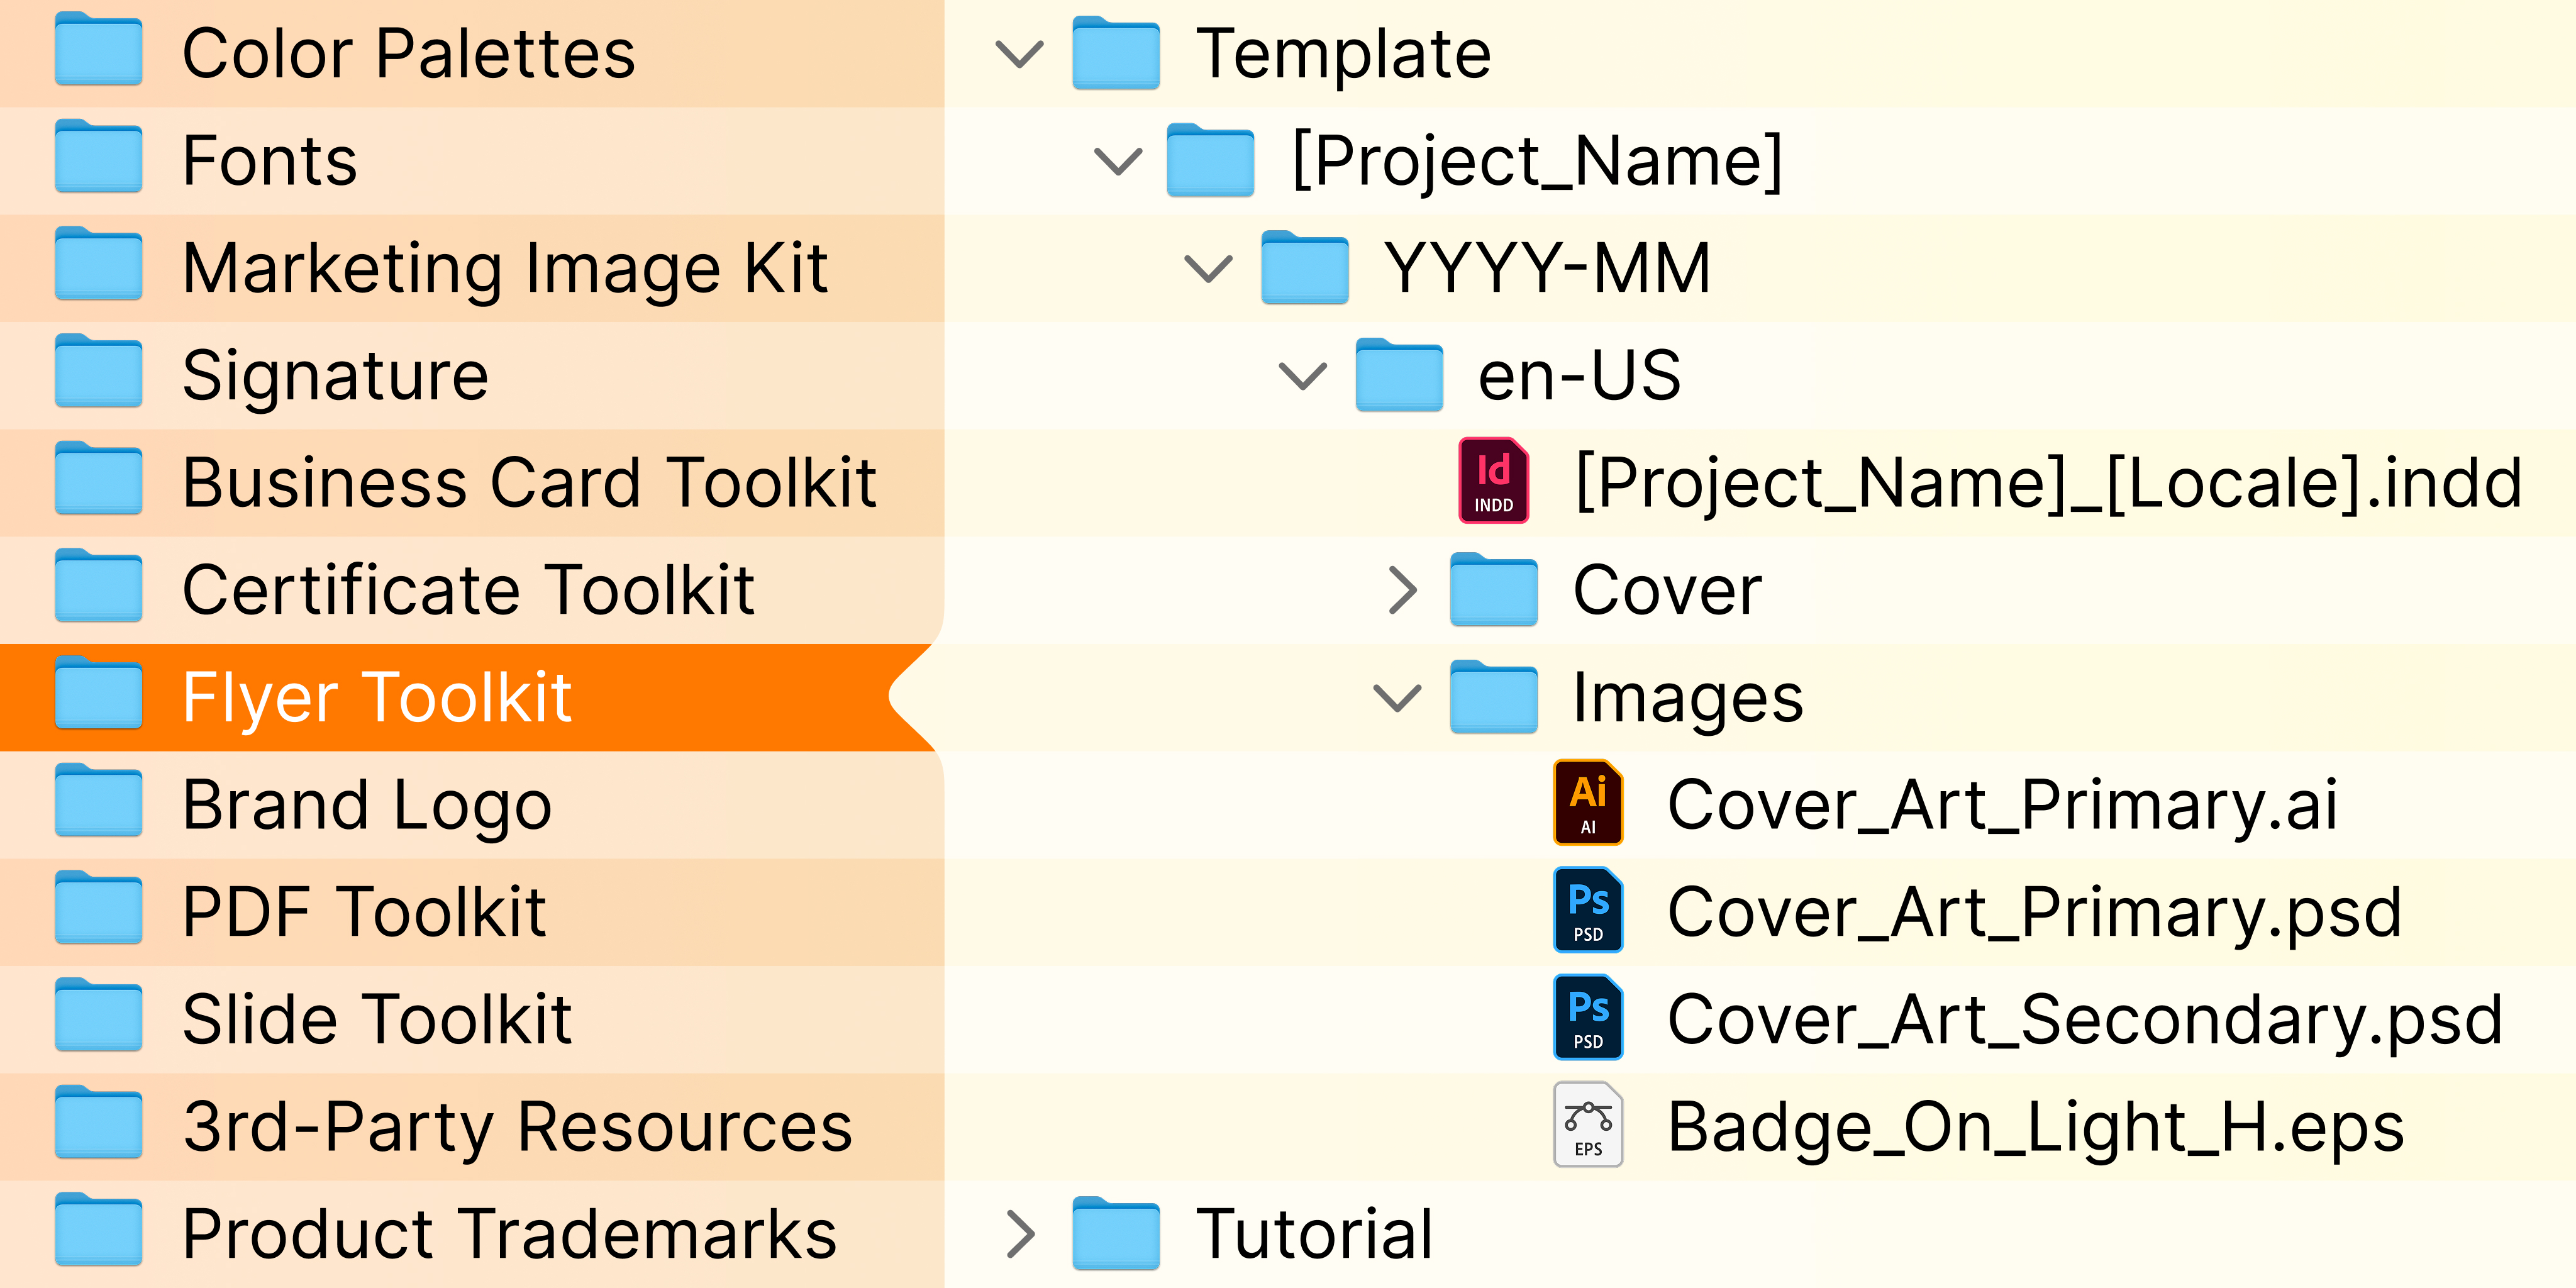Collapse the [Project_Name] folder chevron

click(x=1118, y=161)
